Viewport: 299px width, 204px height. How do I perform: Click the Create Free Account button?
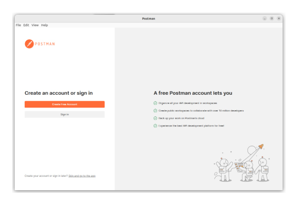[65, 104]
